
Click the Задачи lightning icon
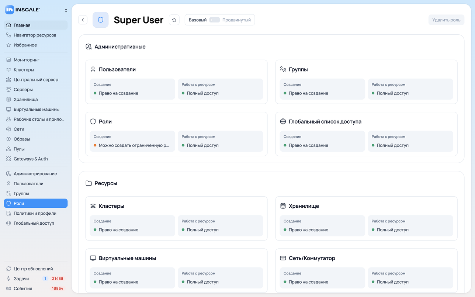coord(8,279)
